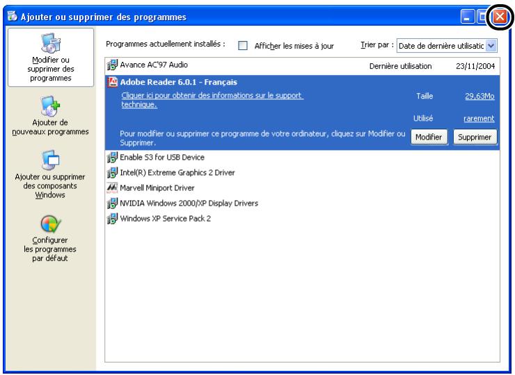Viewport: 515px width, 375px height.
Task: Click Ajouter de nouveaux programmes icon
Action: point(51,106)
